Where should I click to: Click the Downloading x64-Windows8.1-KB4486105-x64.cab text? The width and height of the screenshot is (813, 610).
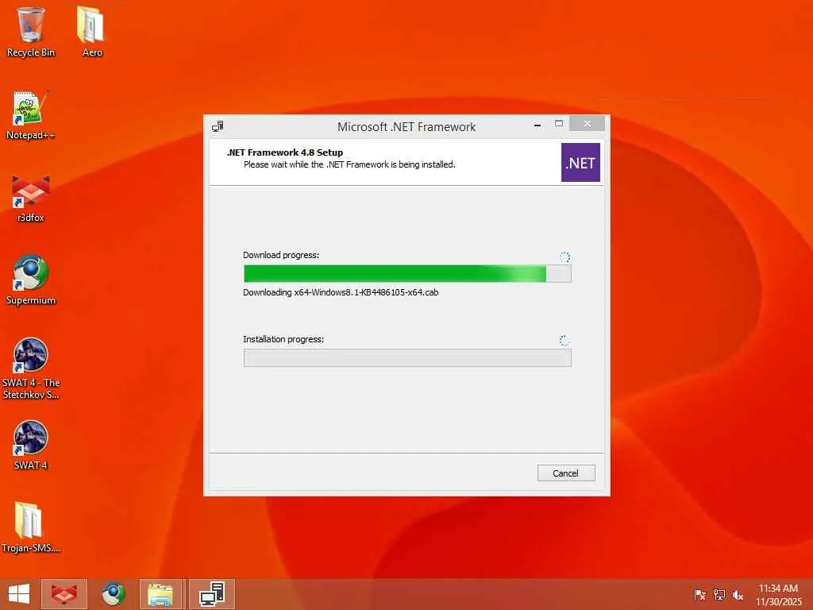pos(341,292)
